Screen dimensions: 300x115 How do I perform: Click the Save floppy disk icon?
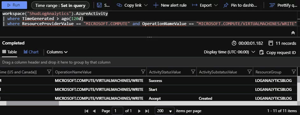[x=99, y=5]
